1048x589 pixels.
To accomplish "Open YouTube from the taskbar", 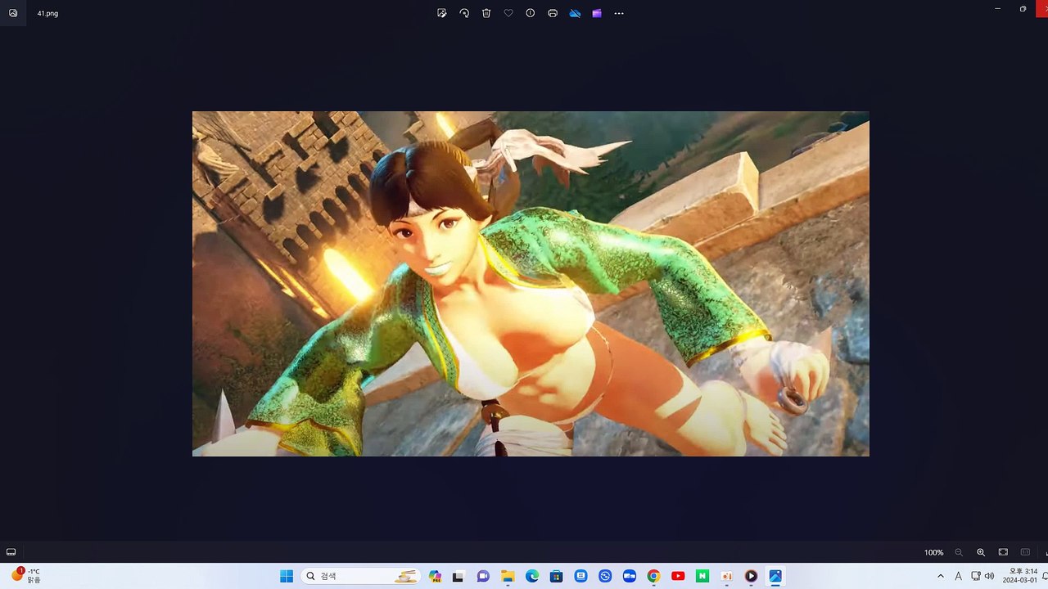I will (x=678, y=576).
